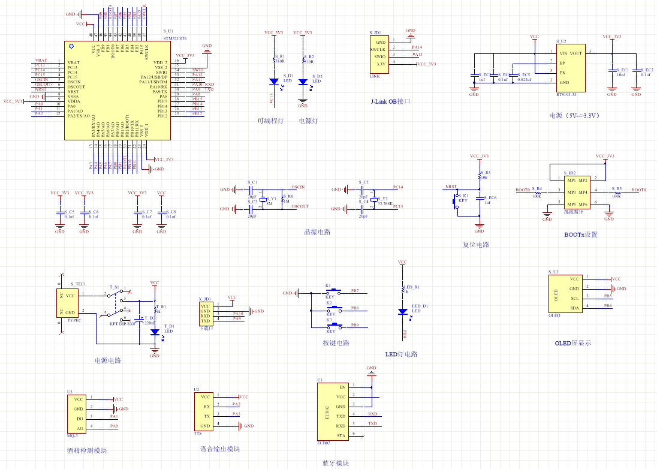Select the 8M crystal S_Y1

coord(263,200)
